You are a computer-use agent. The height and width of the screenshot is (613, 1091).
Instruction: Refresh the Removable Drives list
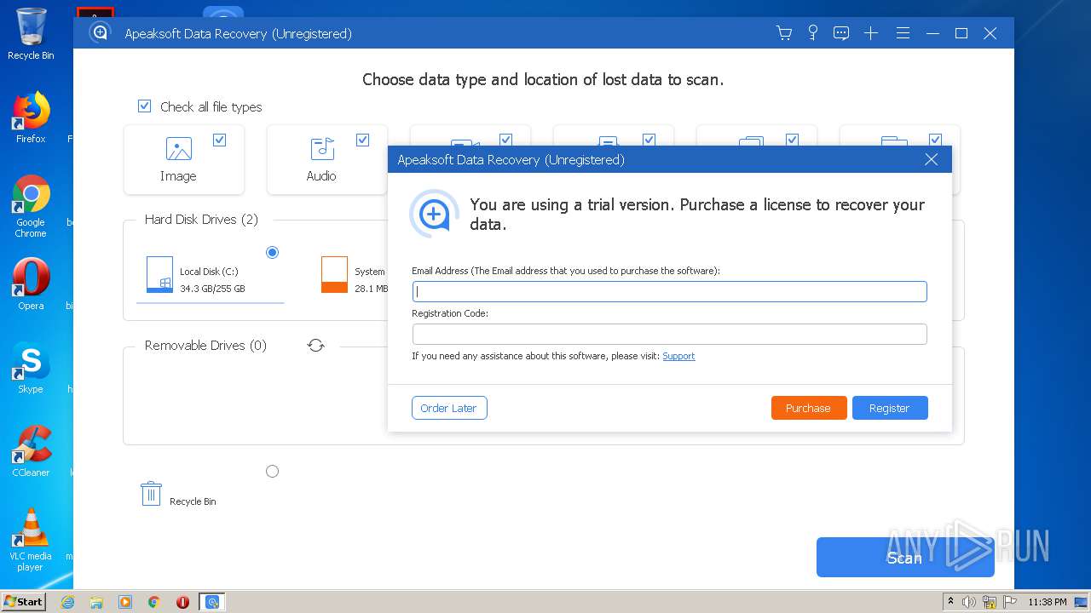click(316, 346)
